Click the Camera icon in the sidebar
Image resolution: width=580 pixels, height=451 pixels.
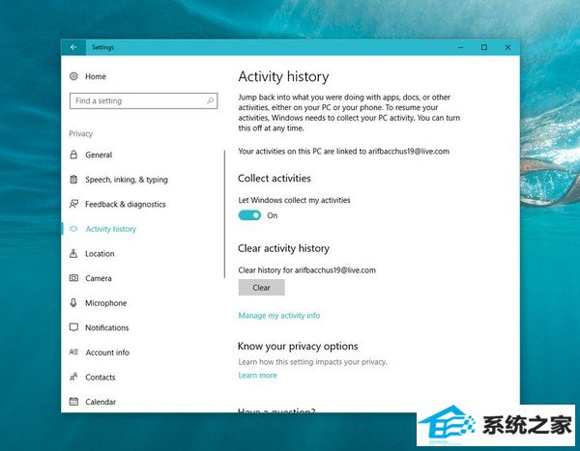pyautogui.click(x=73, y=278)
